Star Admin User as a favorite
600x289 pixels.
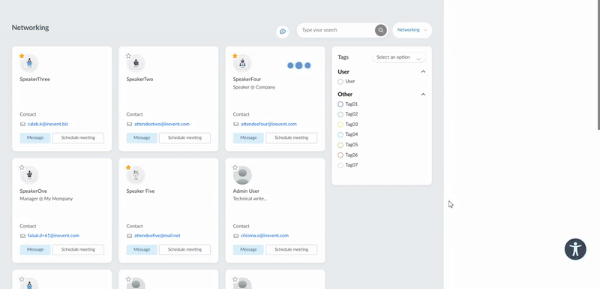pyautogui.click(x=235, y=167)
